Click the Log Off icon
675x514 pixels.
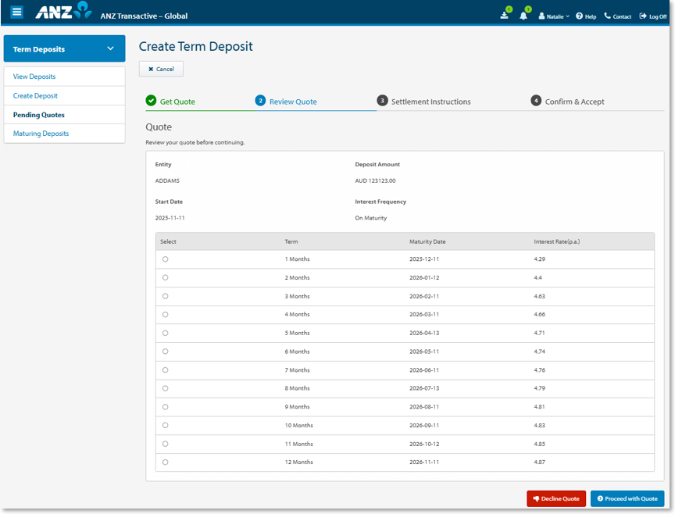[643, 16]
